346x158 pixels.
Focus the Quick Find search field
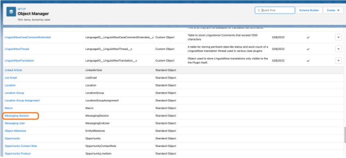pyautogui.click(x=275, y=10)
